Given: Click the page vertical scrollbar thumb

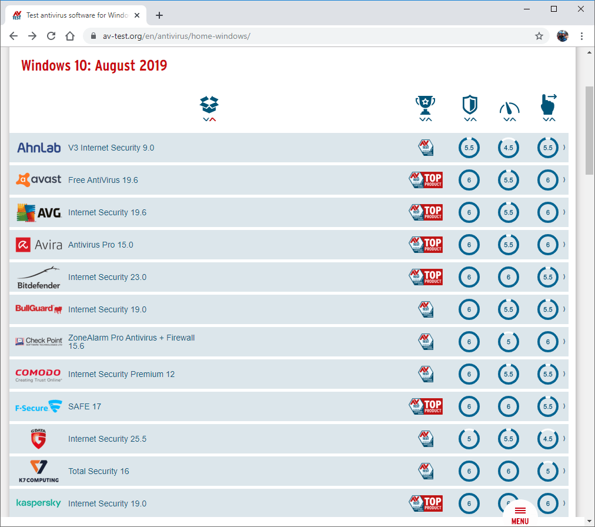Looking at the screenshot, I should pyautogui.click(x=589, y=130).
